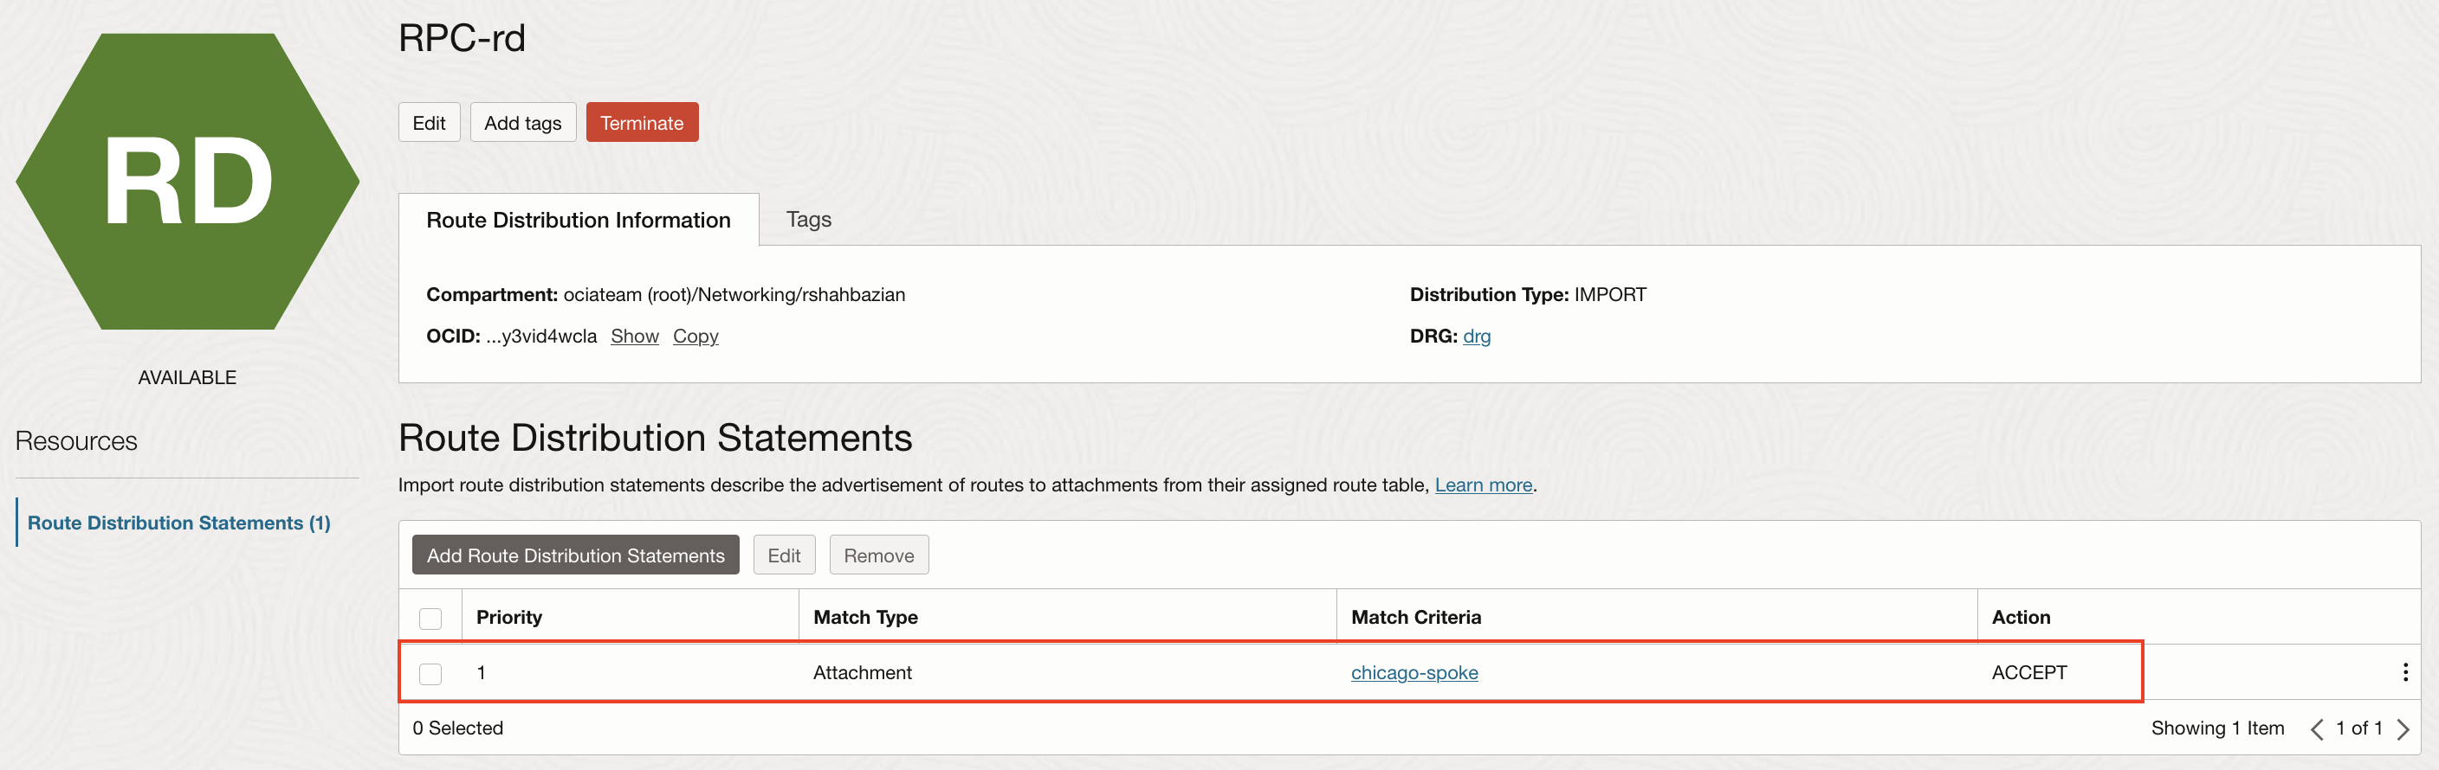Tick the checkbox for priority 1 statement
The image size is (2439, 770).
point(430,673)
